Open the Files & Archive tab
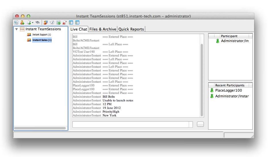274x157 pixels. point(103,29)
